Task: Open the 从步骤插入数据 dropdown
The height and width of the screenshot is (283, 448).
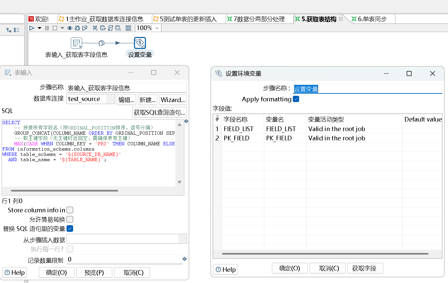Action: click(182, 239)
